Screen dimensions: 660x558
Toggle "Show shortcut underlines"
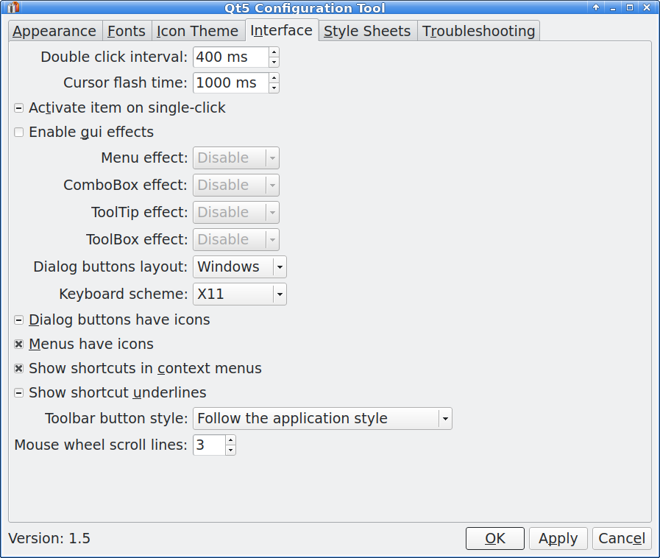point(18,392)
